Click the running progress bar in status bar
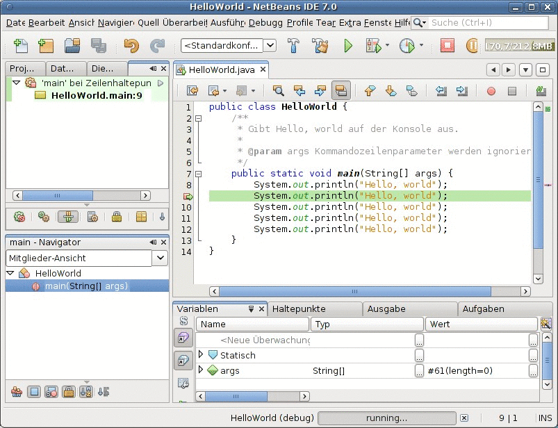 click(387, 418)
